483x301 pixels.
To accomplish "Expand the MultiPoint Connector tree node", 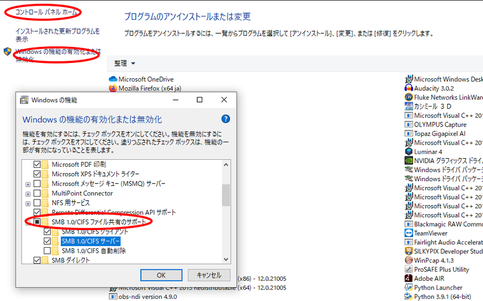I will [28, 194].
